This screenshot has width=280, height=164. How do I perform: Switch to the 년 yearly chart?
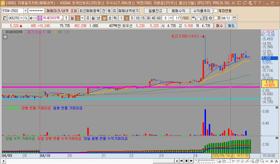coord(99,18)
